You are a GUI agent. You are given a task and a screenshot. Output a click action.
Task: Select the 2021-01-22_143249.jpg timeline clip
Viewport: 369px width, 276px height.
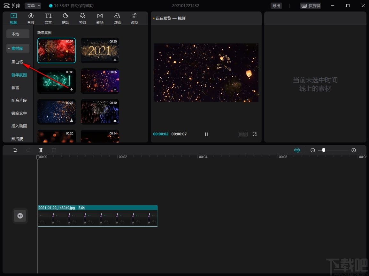click(x=98, y=216)
